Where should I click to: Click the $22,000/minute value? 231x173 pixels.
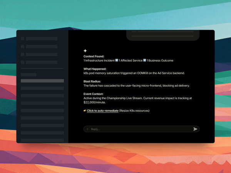pyautogui.click(x=95, y=102)
